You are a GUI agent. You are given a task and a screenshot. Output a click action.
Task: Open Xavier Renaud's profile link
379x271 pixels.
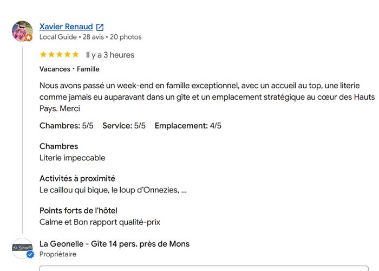pyautogui.click(x=66, y=27)
